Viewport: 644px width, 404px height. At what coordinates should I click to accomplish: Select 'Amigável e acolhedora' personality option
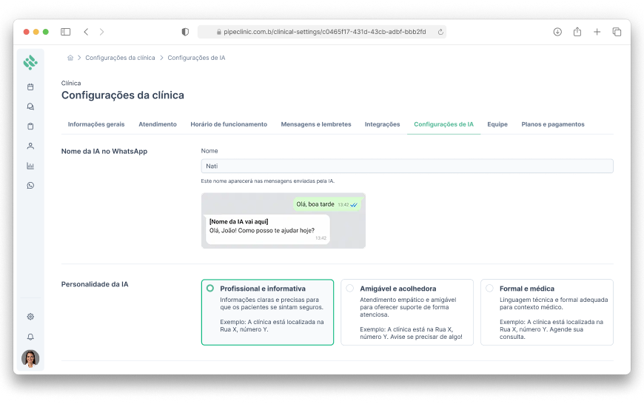(406, 312)
